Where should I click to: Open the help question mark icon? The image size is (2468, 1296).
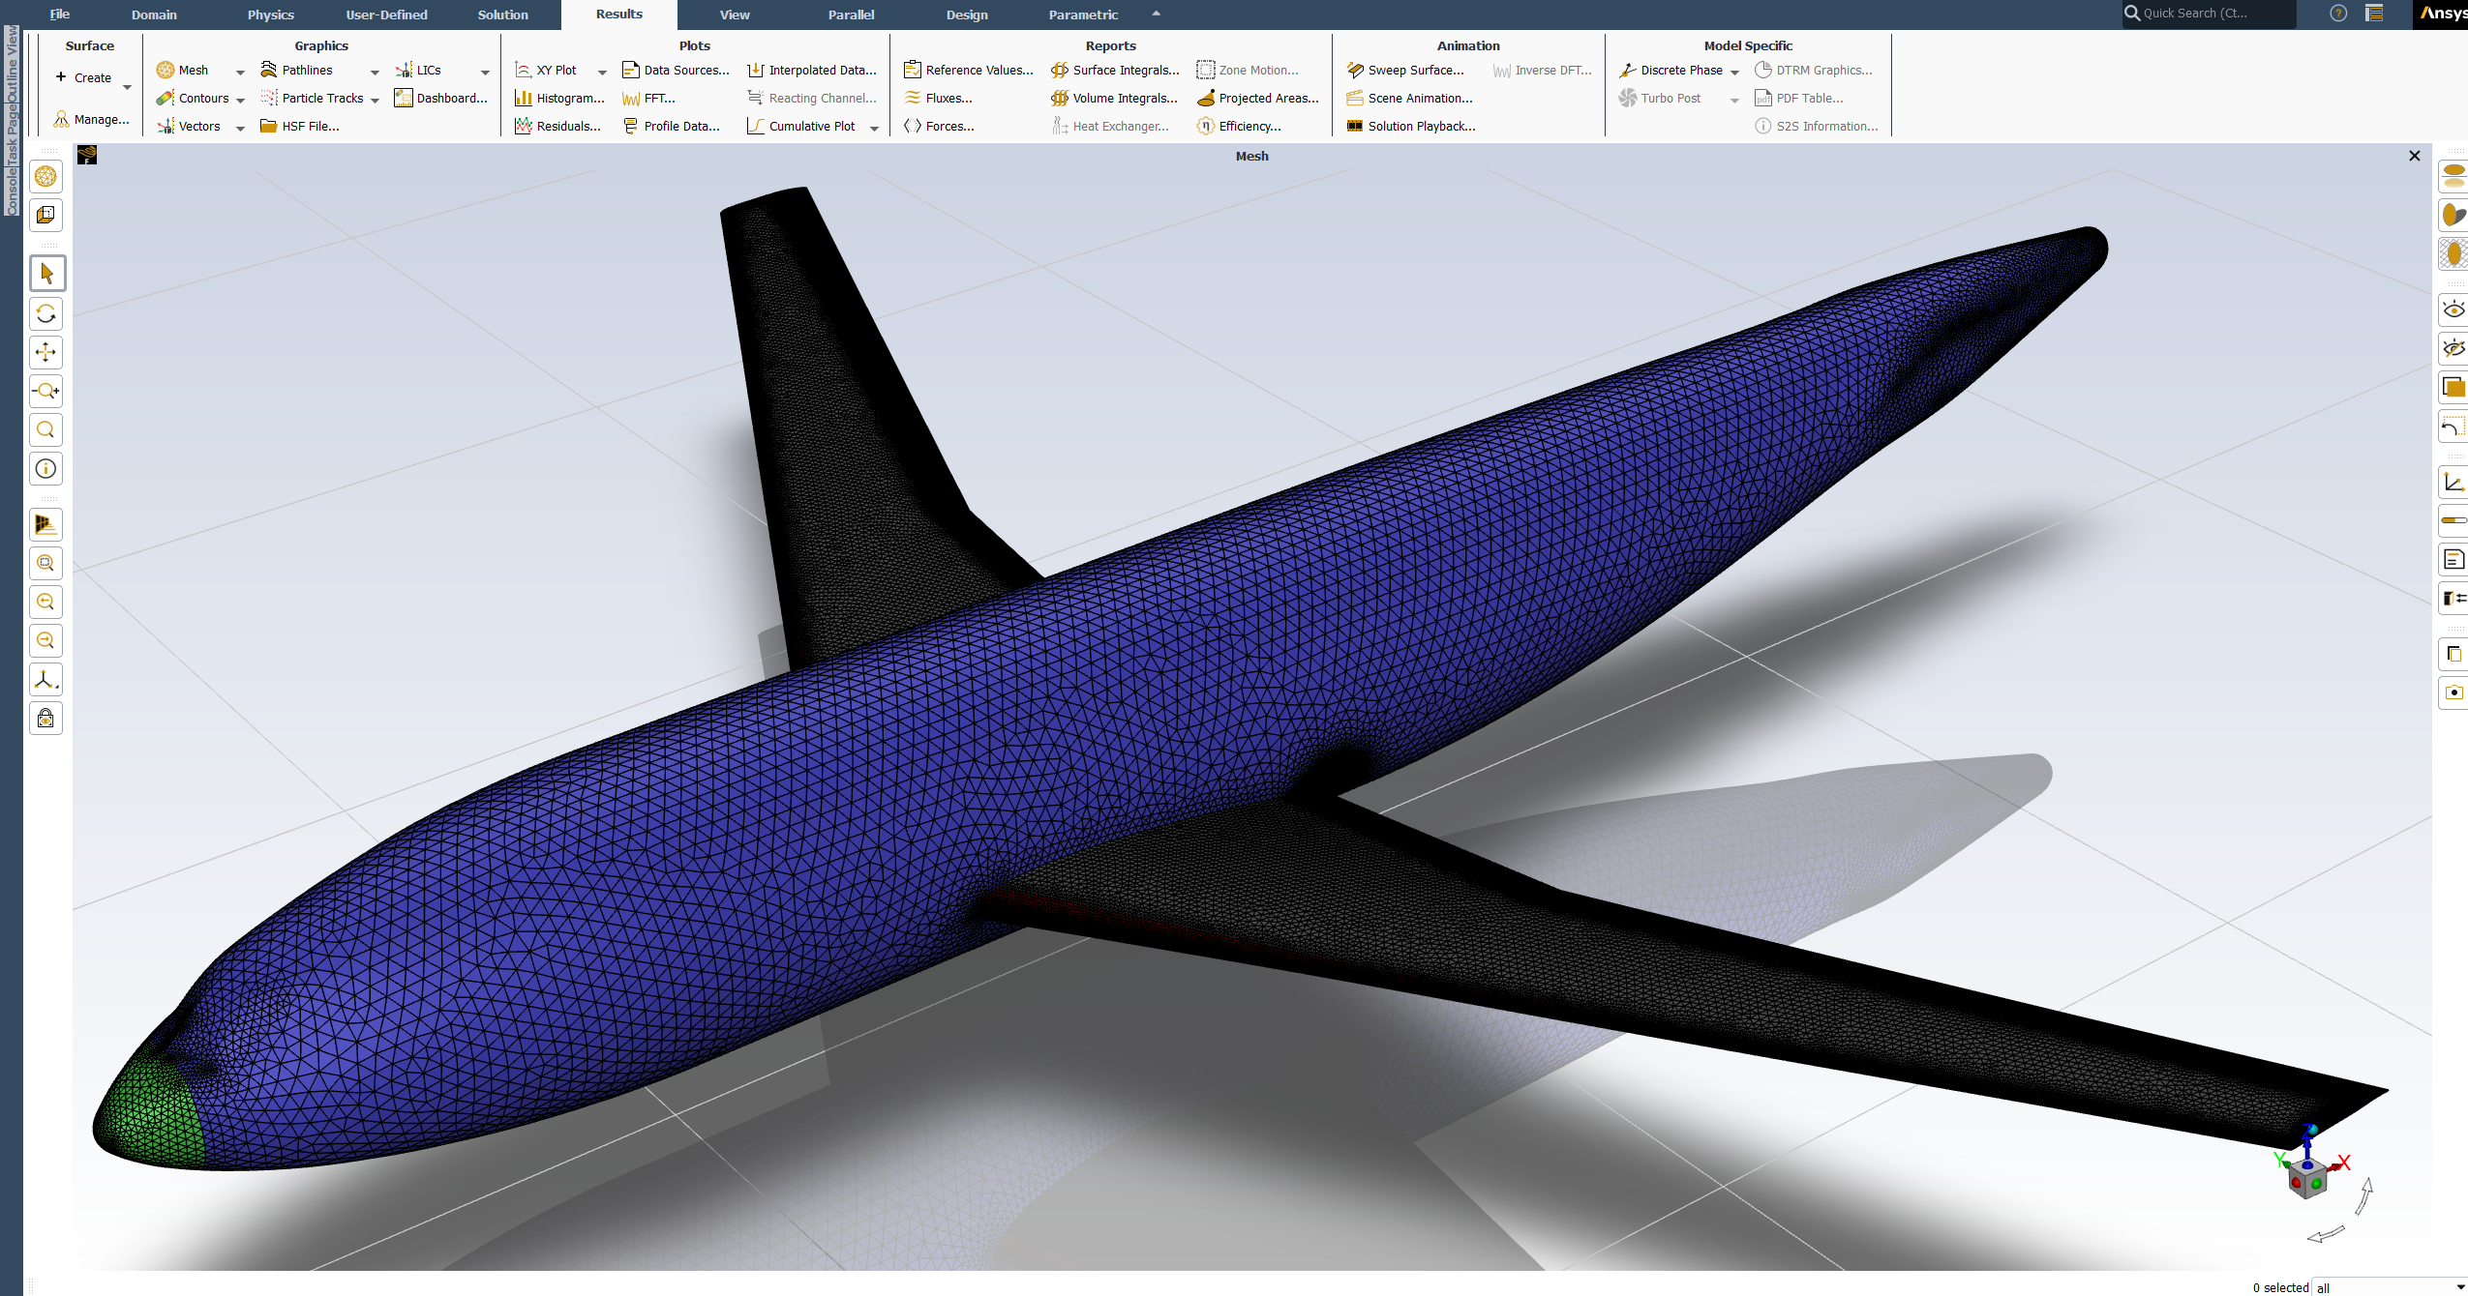2338,14
